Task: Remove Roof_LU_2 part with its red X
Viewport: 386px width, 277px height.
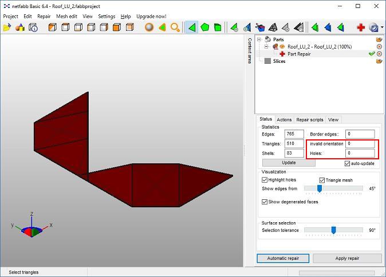Action: click(379, 47)
